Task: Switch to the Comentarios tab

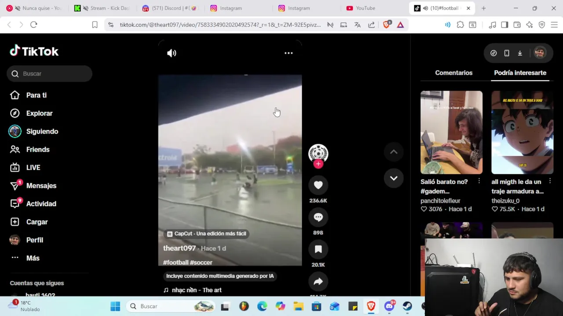Action: click(453, 73)
